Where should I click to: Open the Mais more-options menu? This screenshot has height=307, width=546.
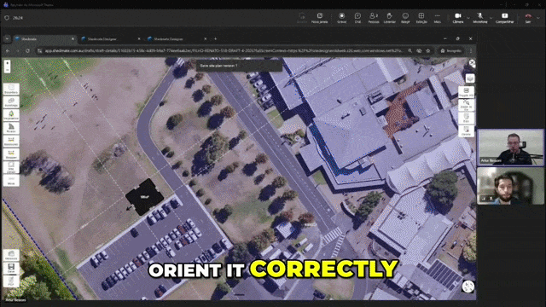tap(438, 18)
